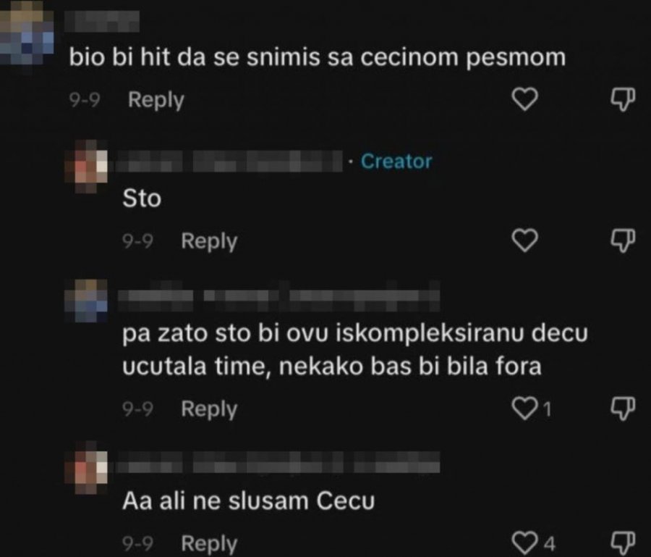
Task: Reply to 'Aa ali ne slusam Cecu'
Action: [209, 543]
